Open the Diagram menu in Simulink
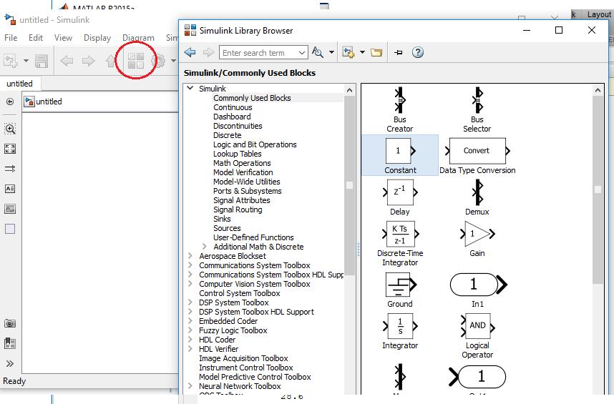Screen dimensions: 614x404 [138, 38]
